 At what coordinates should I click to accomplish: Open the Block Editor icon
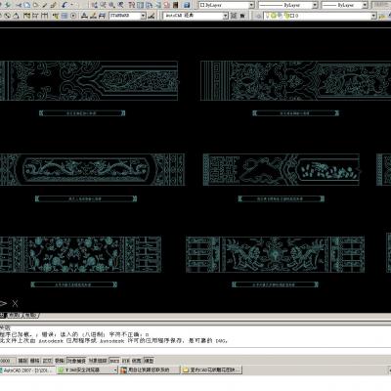pyautogui.click(x=53, y=5)
